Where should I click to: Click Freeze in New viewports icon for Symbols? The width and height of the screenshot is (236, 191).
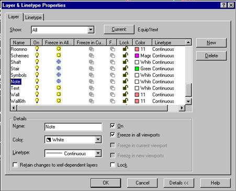coord(113,75)
